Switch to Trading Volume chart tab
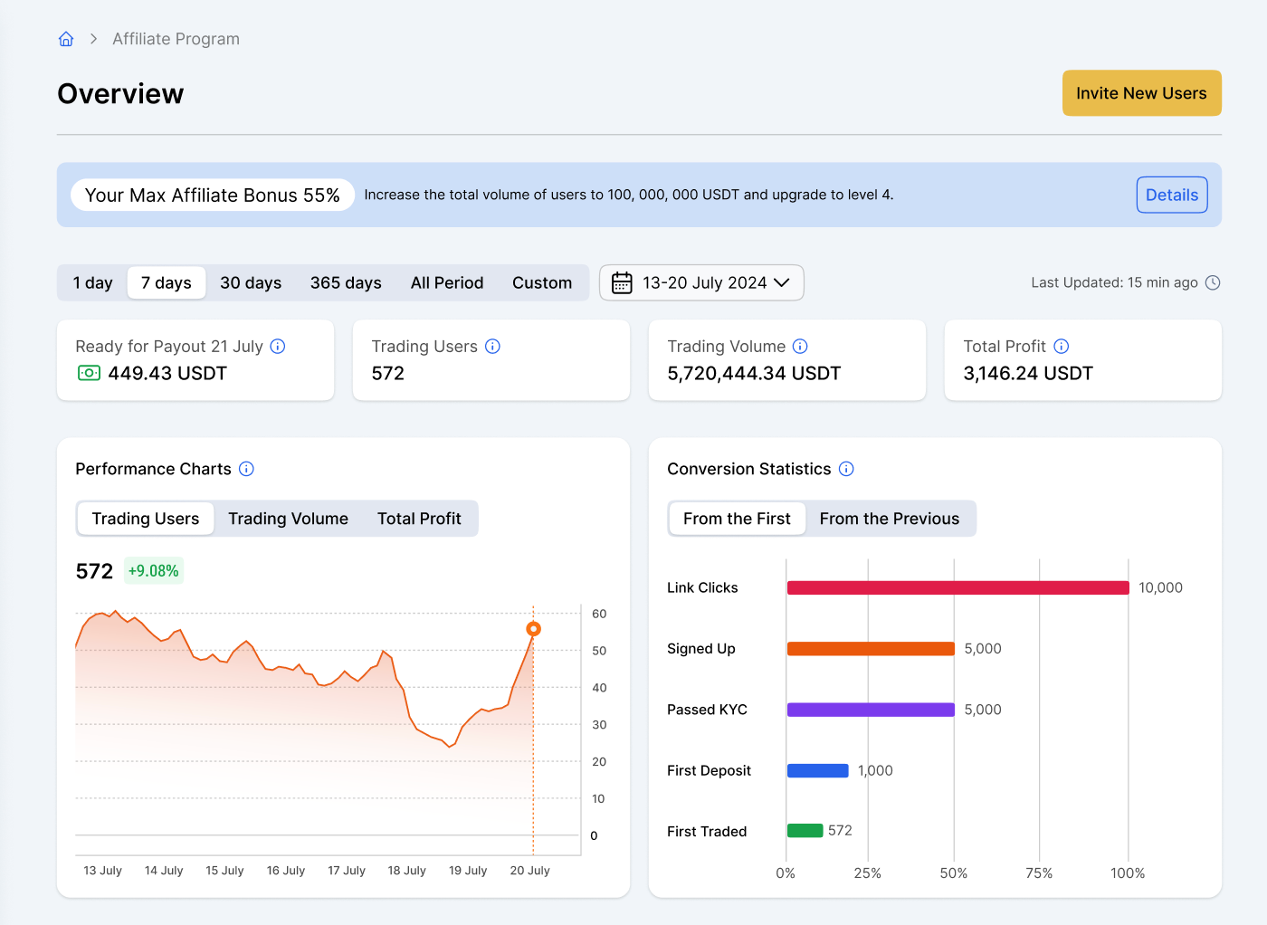The image size is (1267, 925). [x=288, y=519]
